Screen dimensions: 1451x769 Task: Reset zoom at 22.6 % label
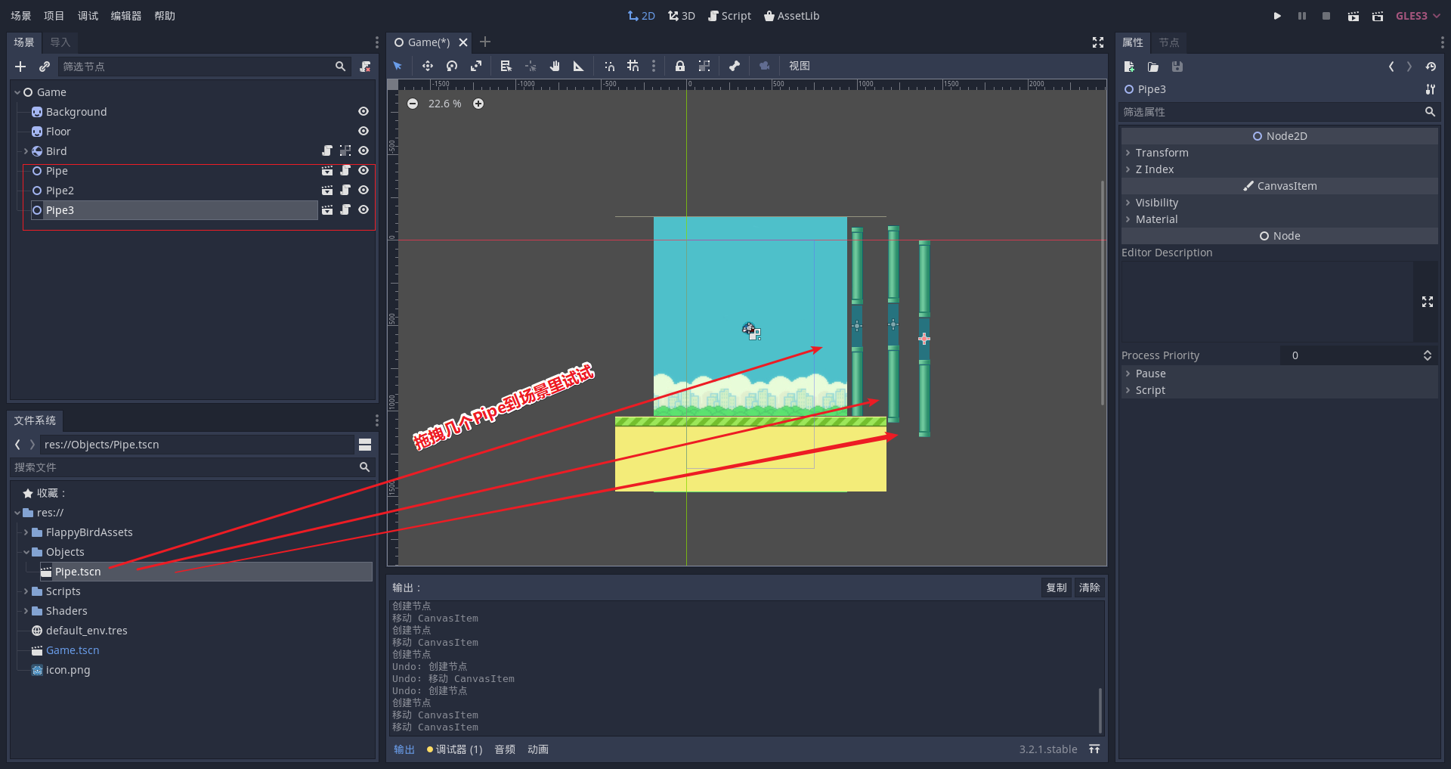444,104
